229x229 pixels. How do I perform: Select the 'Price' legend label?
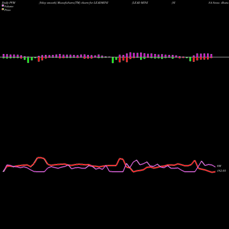7,10
